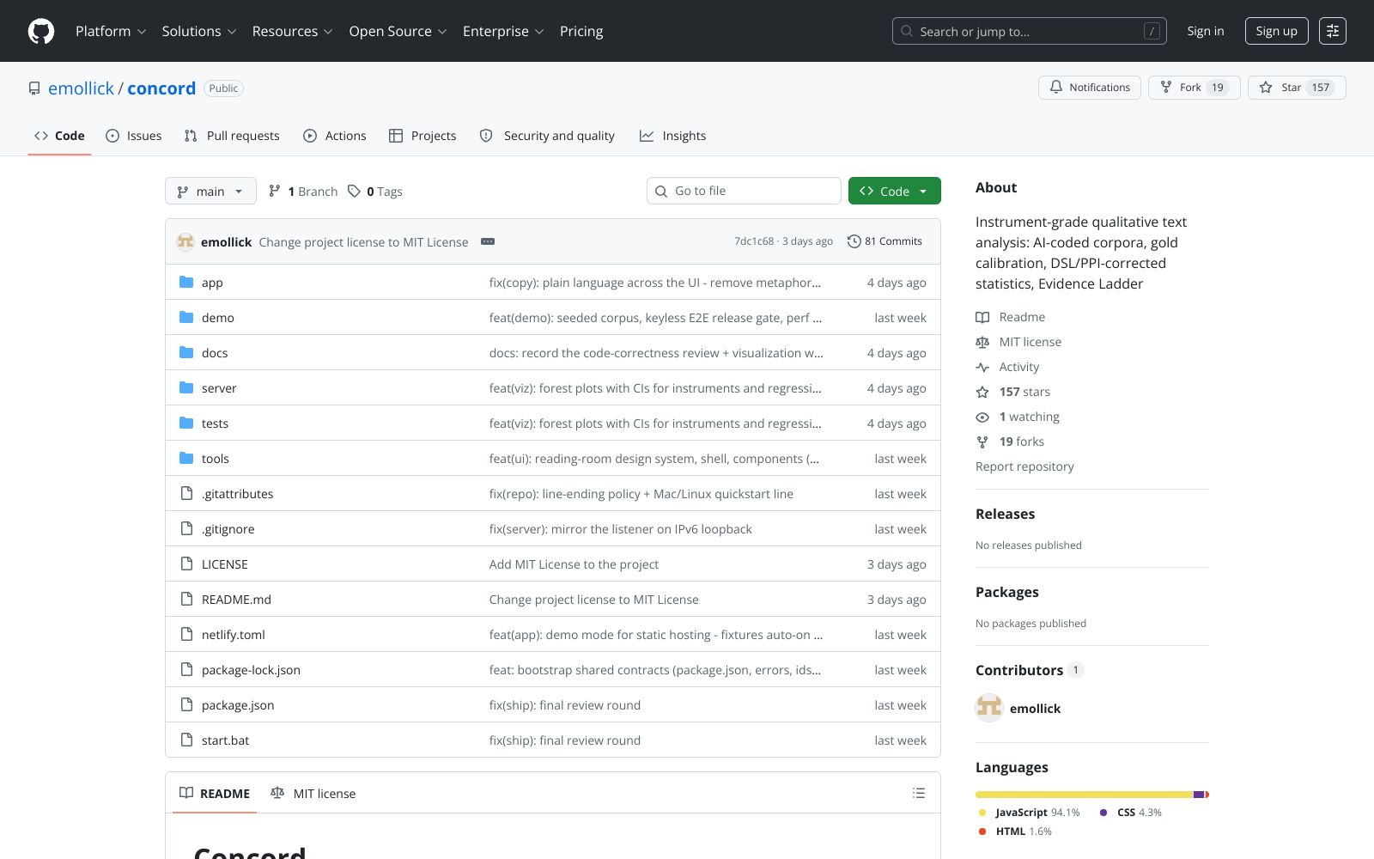Click the demo folder icon

tap(186, 317)
